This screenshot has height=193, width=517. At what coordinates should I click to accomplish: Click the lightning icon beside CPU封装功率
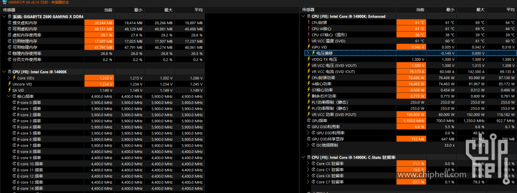tap(308, 78)
